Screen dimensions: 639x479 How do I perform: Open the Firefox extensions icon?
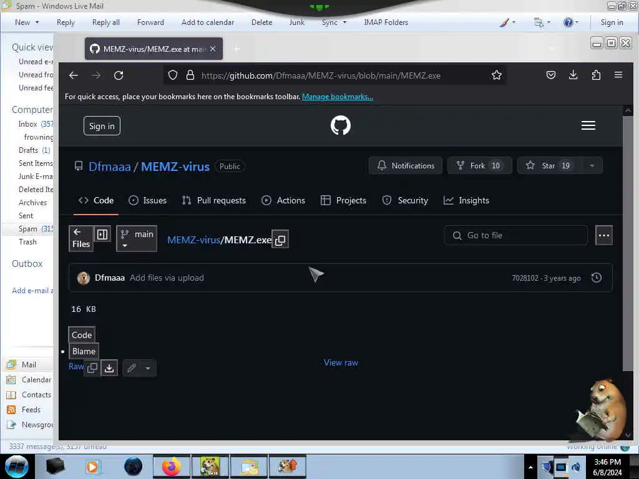pyautogui.click(x=596, y=75)
